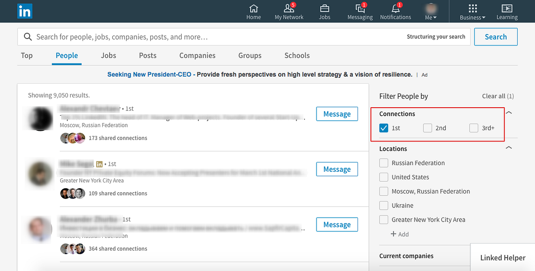
Task: Check Notifications via the bell icon
Action: tap(395, 11)
